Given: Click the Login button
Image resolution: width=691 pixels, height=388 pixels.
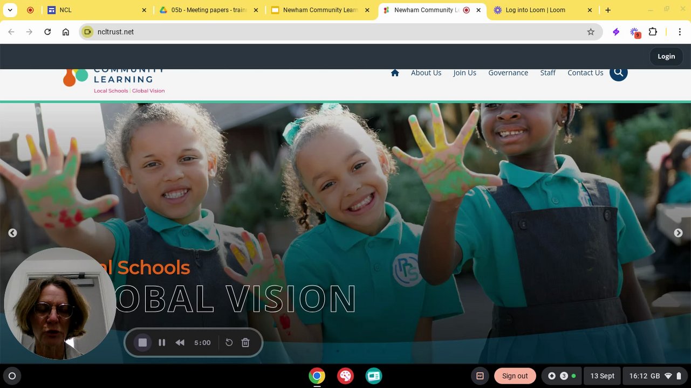Looking at the screenshot, I should tap(666, 56).
